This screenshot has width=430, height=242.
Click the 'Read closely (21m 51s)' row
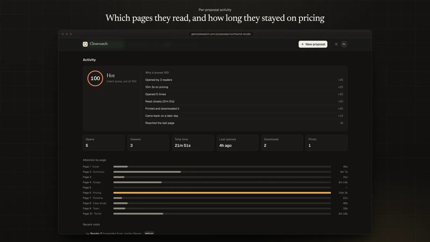click(x=244, y=101)
